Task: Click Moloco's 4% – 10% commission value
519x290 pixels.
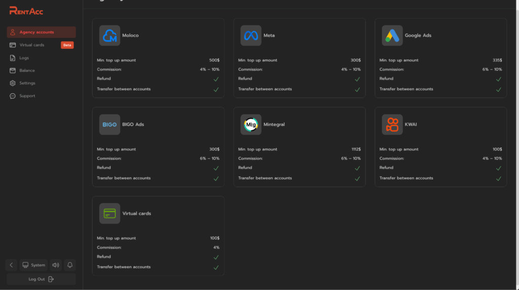Action: [209, 69]
